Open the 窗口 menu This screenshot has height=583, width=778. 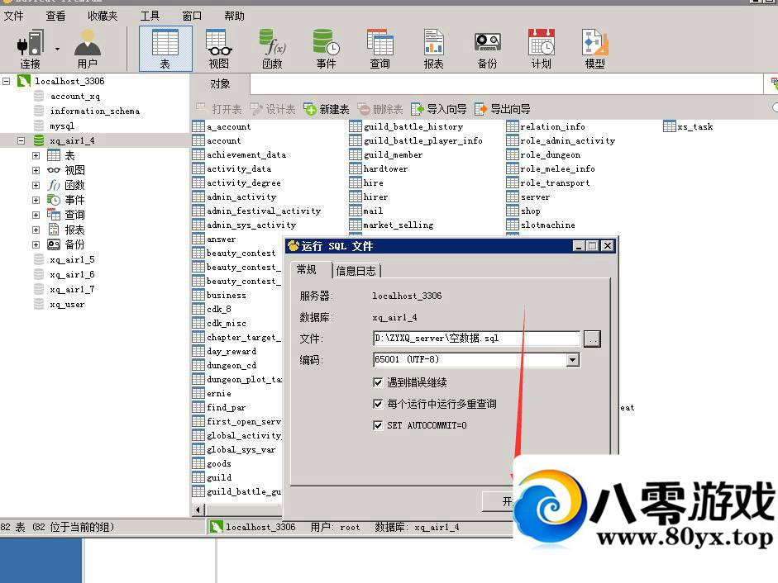(192, 17)
